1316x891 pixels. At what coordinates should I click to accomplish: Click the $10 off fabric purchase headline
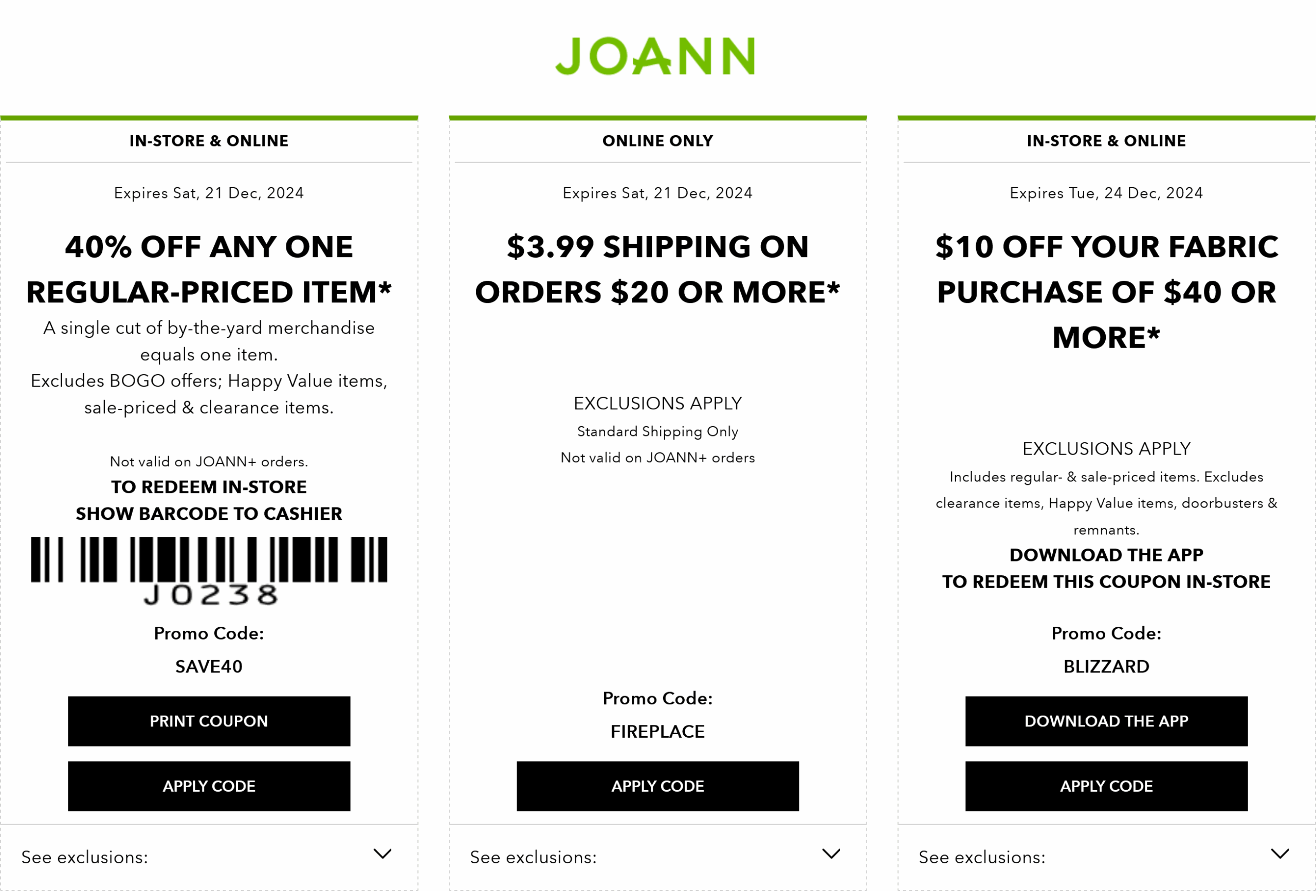click(x=1106, y=292)
